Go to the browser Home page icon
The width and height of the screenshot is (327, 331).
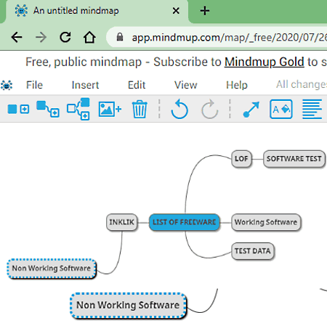click(x=89, y=37)
